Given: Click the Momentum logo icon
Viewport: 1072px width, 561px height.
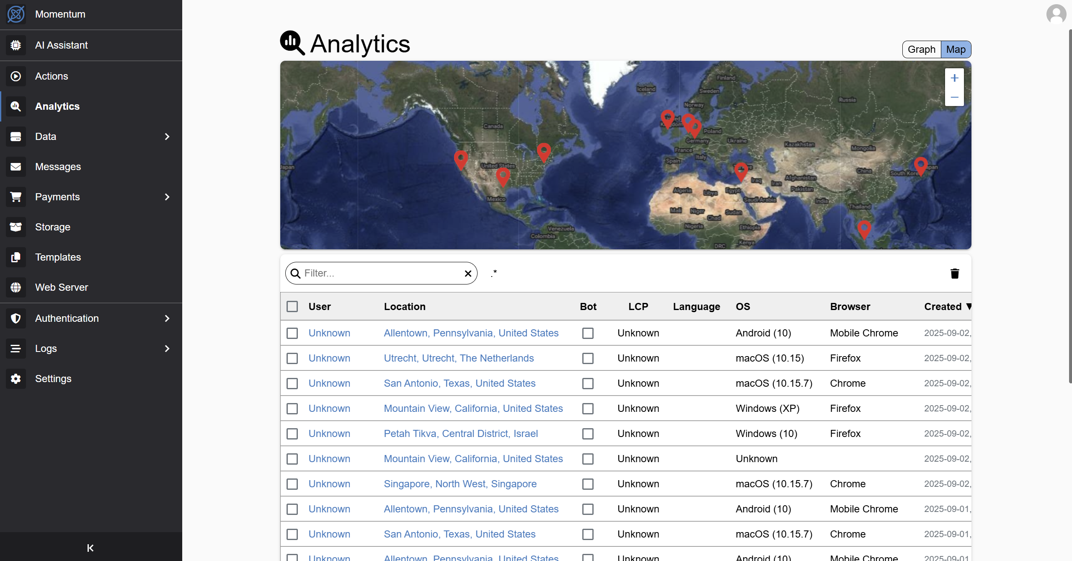Looking at the screenshot, I should click(15, 14).
